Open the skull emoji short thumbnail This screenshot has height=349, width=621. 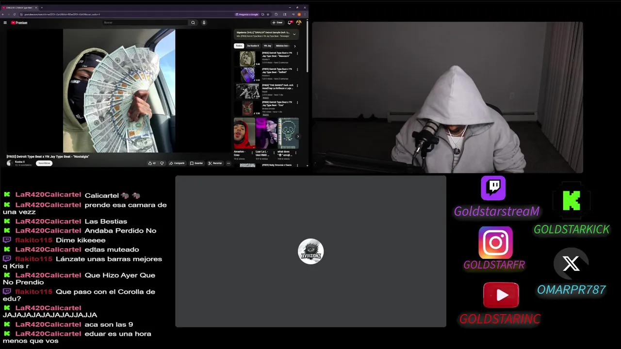pos(288,133)
